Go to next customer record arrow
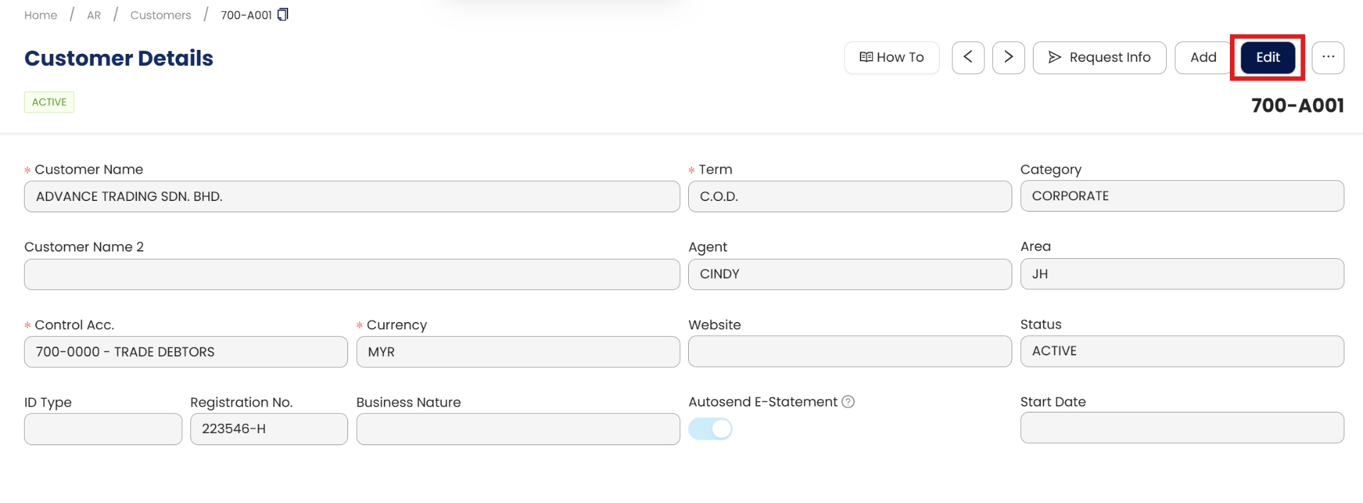This screenshot has height=503, width=1363. pos(1008,57)
